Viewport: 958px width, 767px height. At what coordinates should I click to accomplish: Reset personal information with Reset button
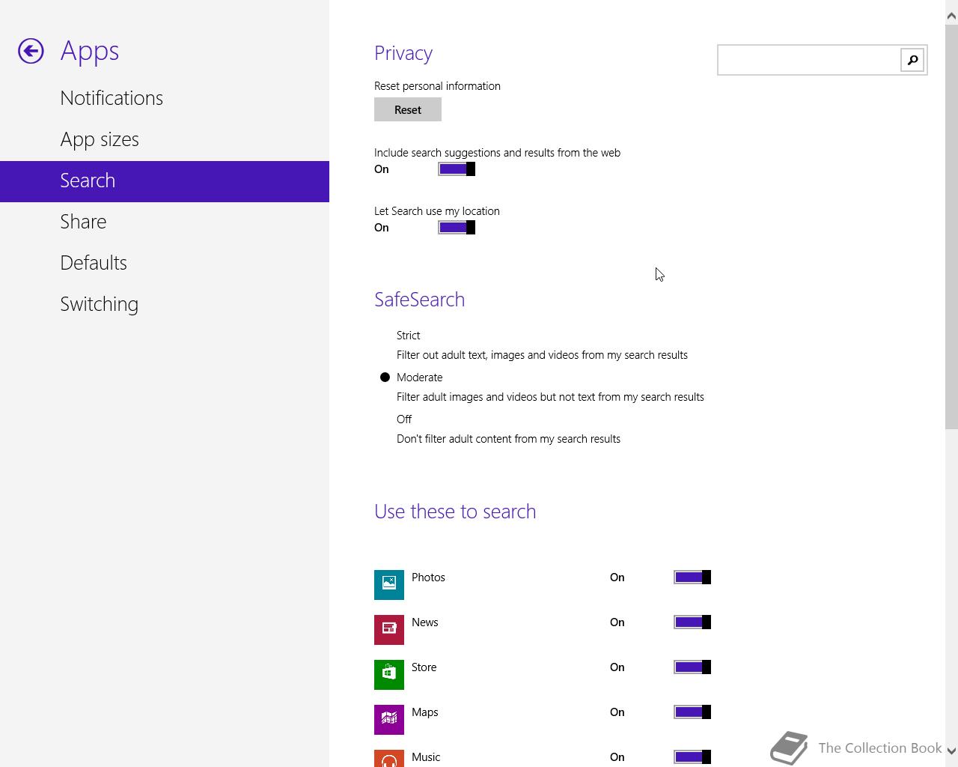(x=408, y=109)
